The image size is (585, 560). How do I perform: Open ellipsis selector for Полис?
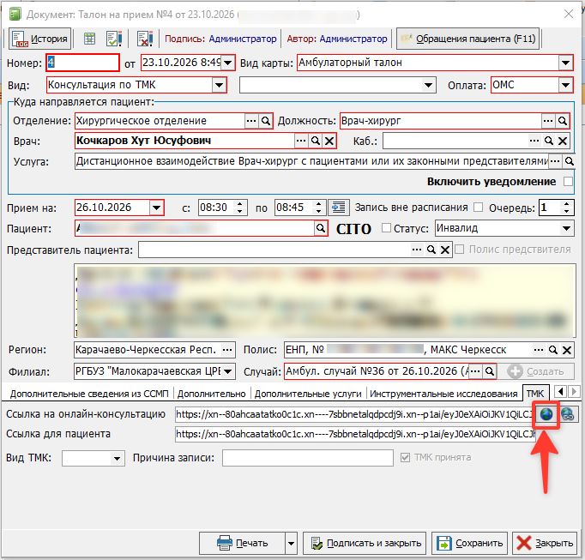(539, 350)
